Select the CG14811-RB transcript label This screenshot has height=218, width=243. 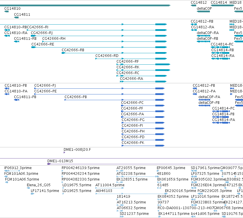coord(25,39)
